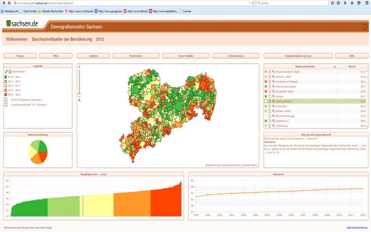This screenshot has height=232, width=371.
Task: Open the Thema menu button
Action: pos(20,55)
